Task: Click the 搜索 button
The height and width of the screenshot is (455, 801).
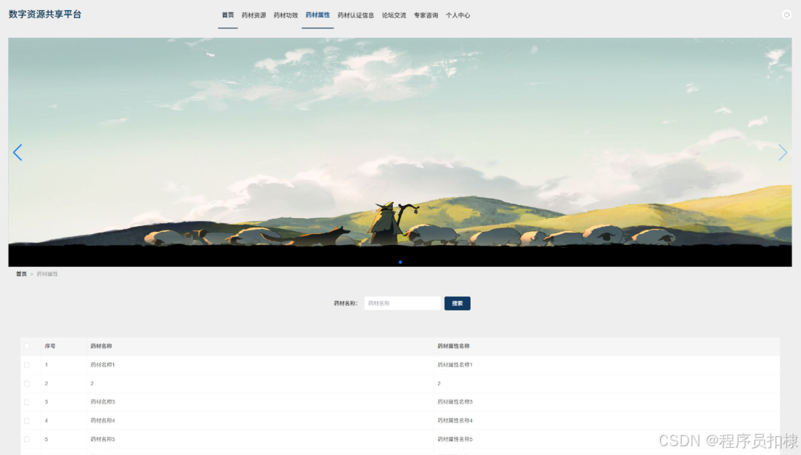Action: (x=458, y=303)
